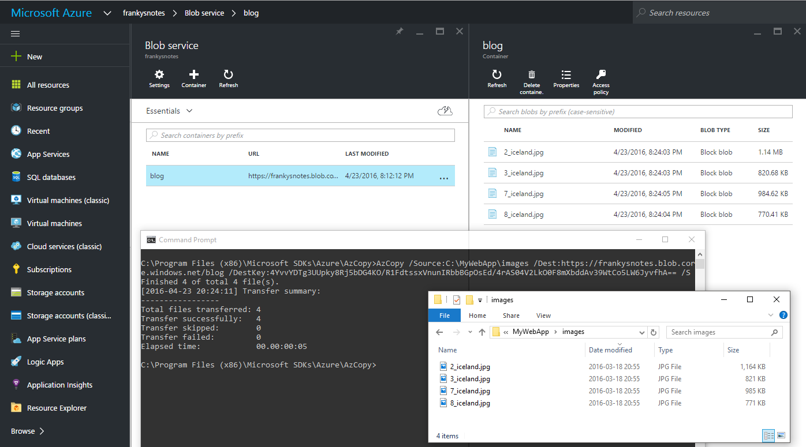The image size is (806, 447).
Task: Open All resources grid icon
Action: click(16, 85)
